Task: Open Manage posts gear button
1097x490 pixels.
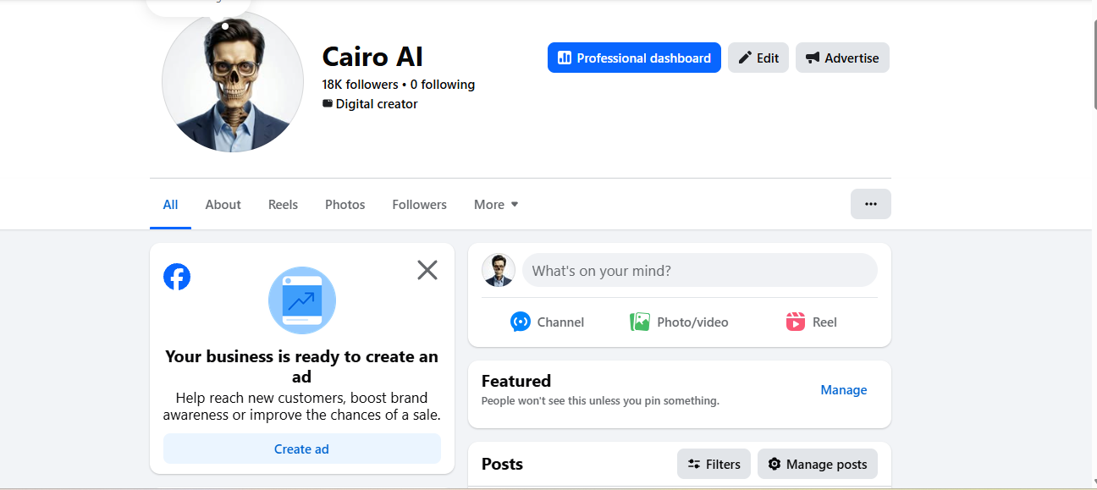Action: 818,464
